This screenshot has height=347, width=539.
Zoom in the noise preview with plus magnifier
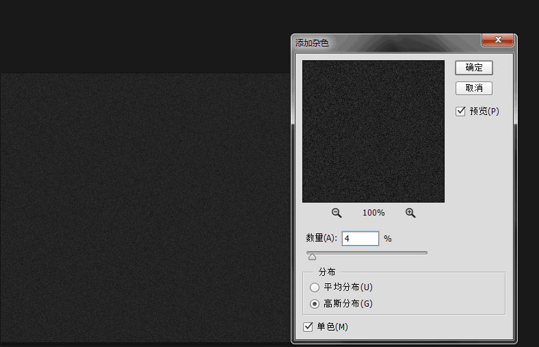(x=410, y=213)
